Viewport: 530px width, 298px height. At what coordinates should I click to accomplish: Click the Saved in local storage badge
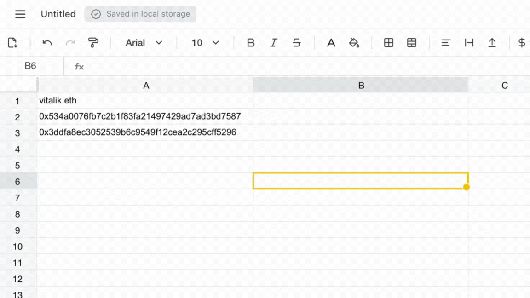(x=140, y=14)
